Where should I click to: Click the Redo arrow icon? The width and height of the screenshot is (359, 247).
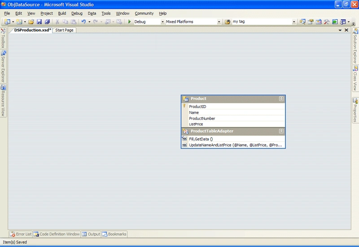click(96, 21)
